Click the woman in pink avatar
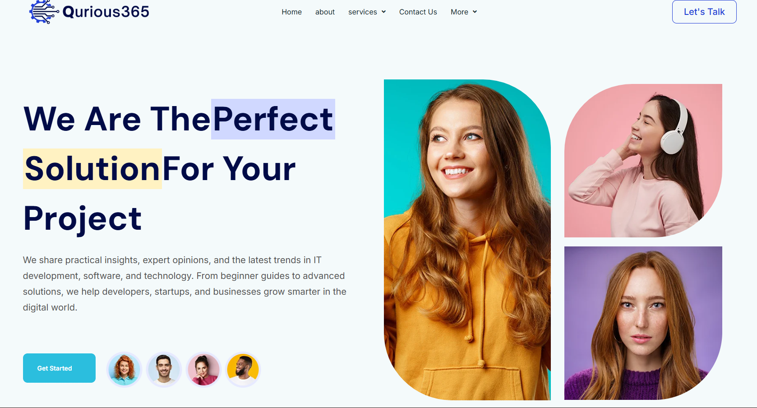The width and height of the screenshot is (757, 408). (203, 370)
